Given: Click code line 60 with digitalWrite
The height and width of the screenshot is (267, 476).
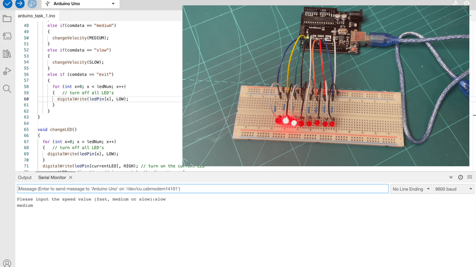Looking at the screenshot, I should (93, 99).
